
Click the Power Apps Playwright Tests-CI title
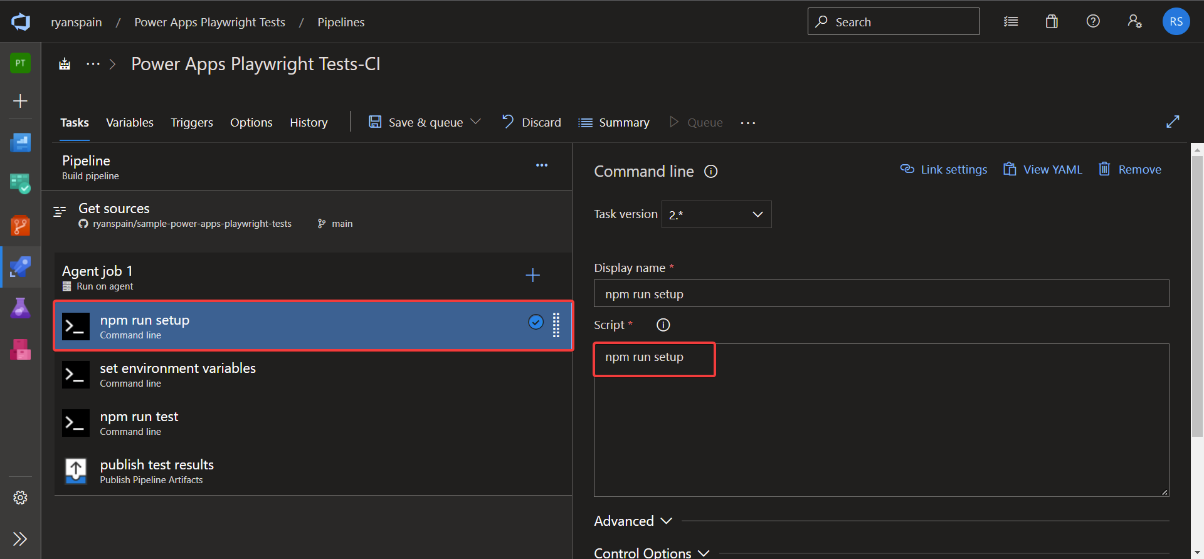click(256, 64)
